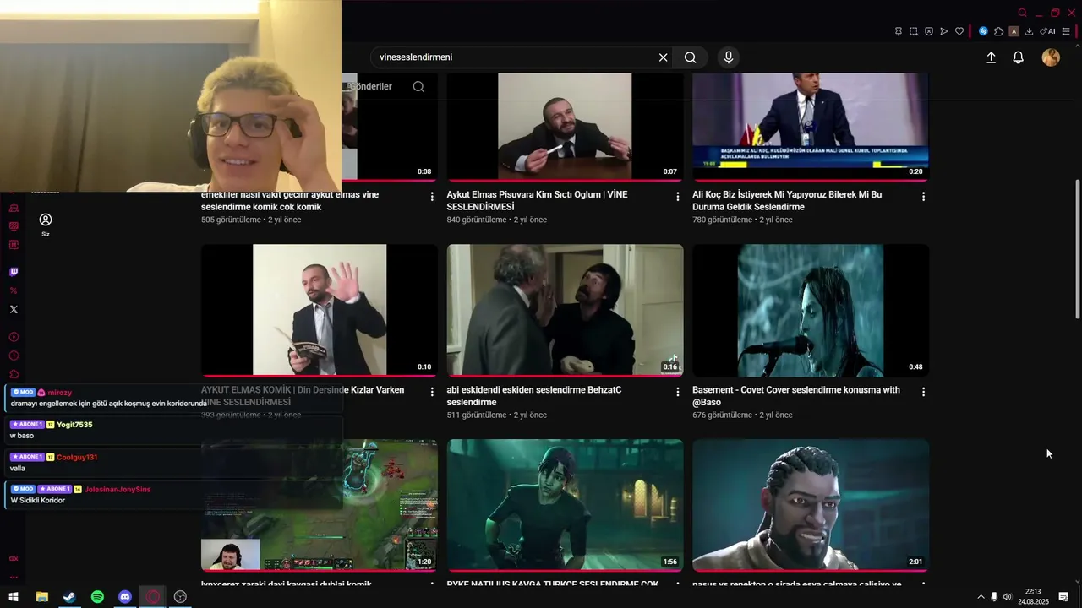Open the Windows notification center icon
This screenshot has height=608, width=1082.
(x=1063, y=597)
